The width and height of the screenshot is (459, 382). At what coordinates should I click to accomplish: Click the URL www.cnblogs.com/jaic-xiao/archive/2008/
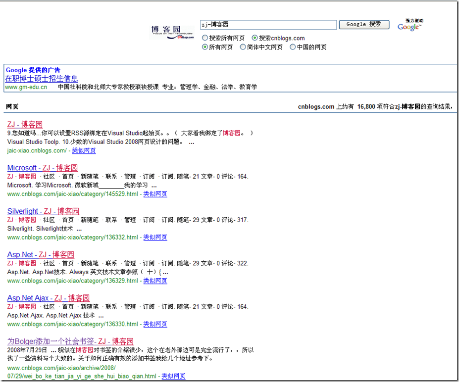coord(61,368)
